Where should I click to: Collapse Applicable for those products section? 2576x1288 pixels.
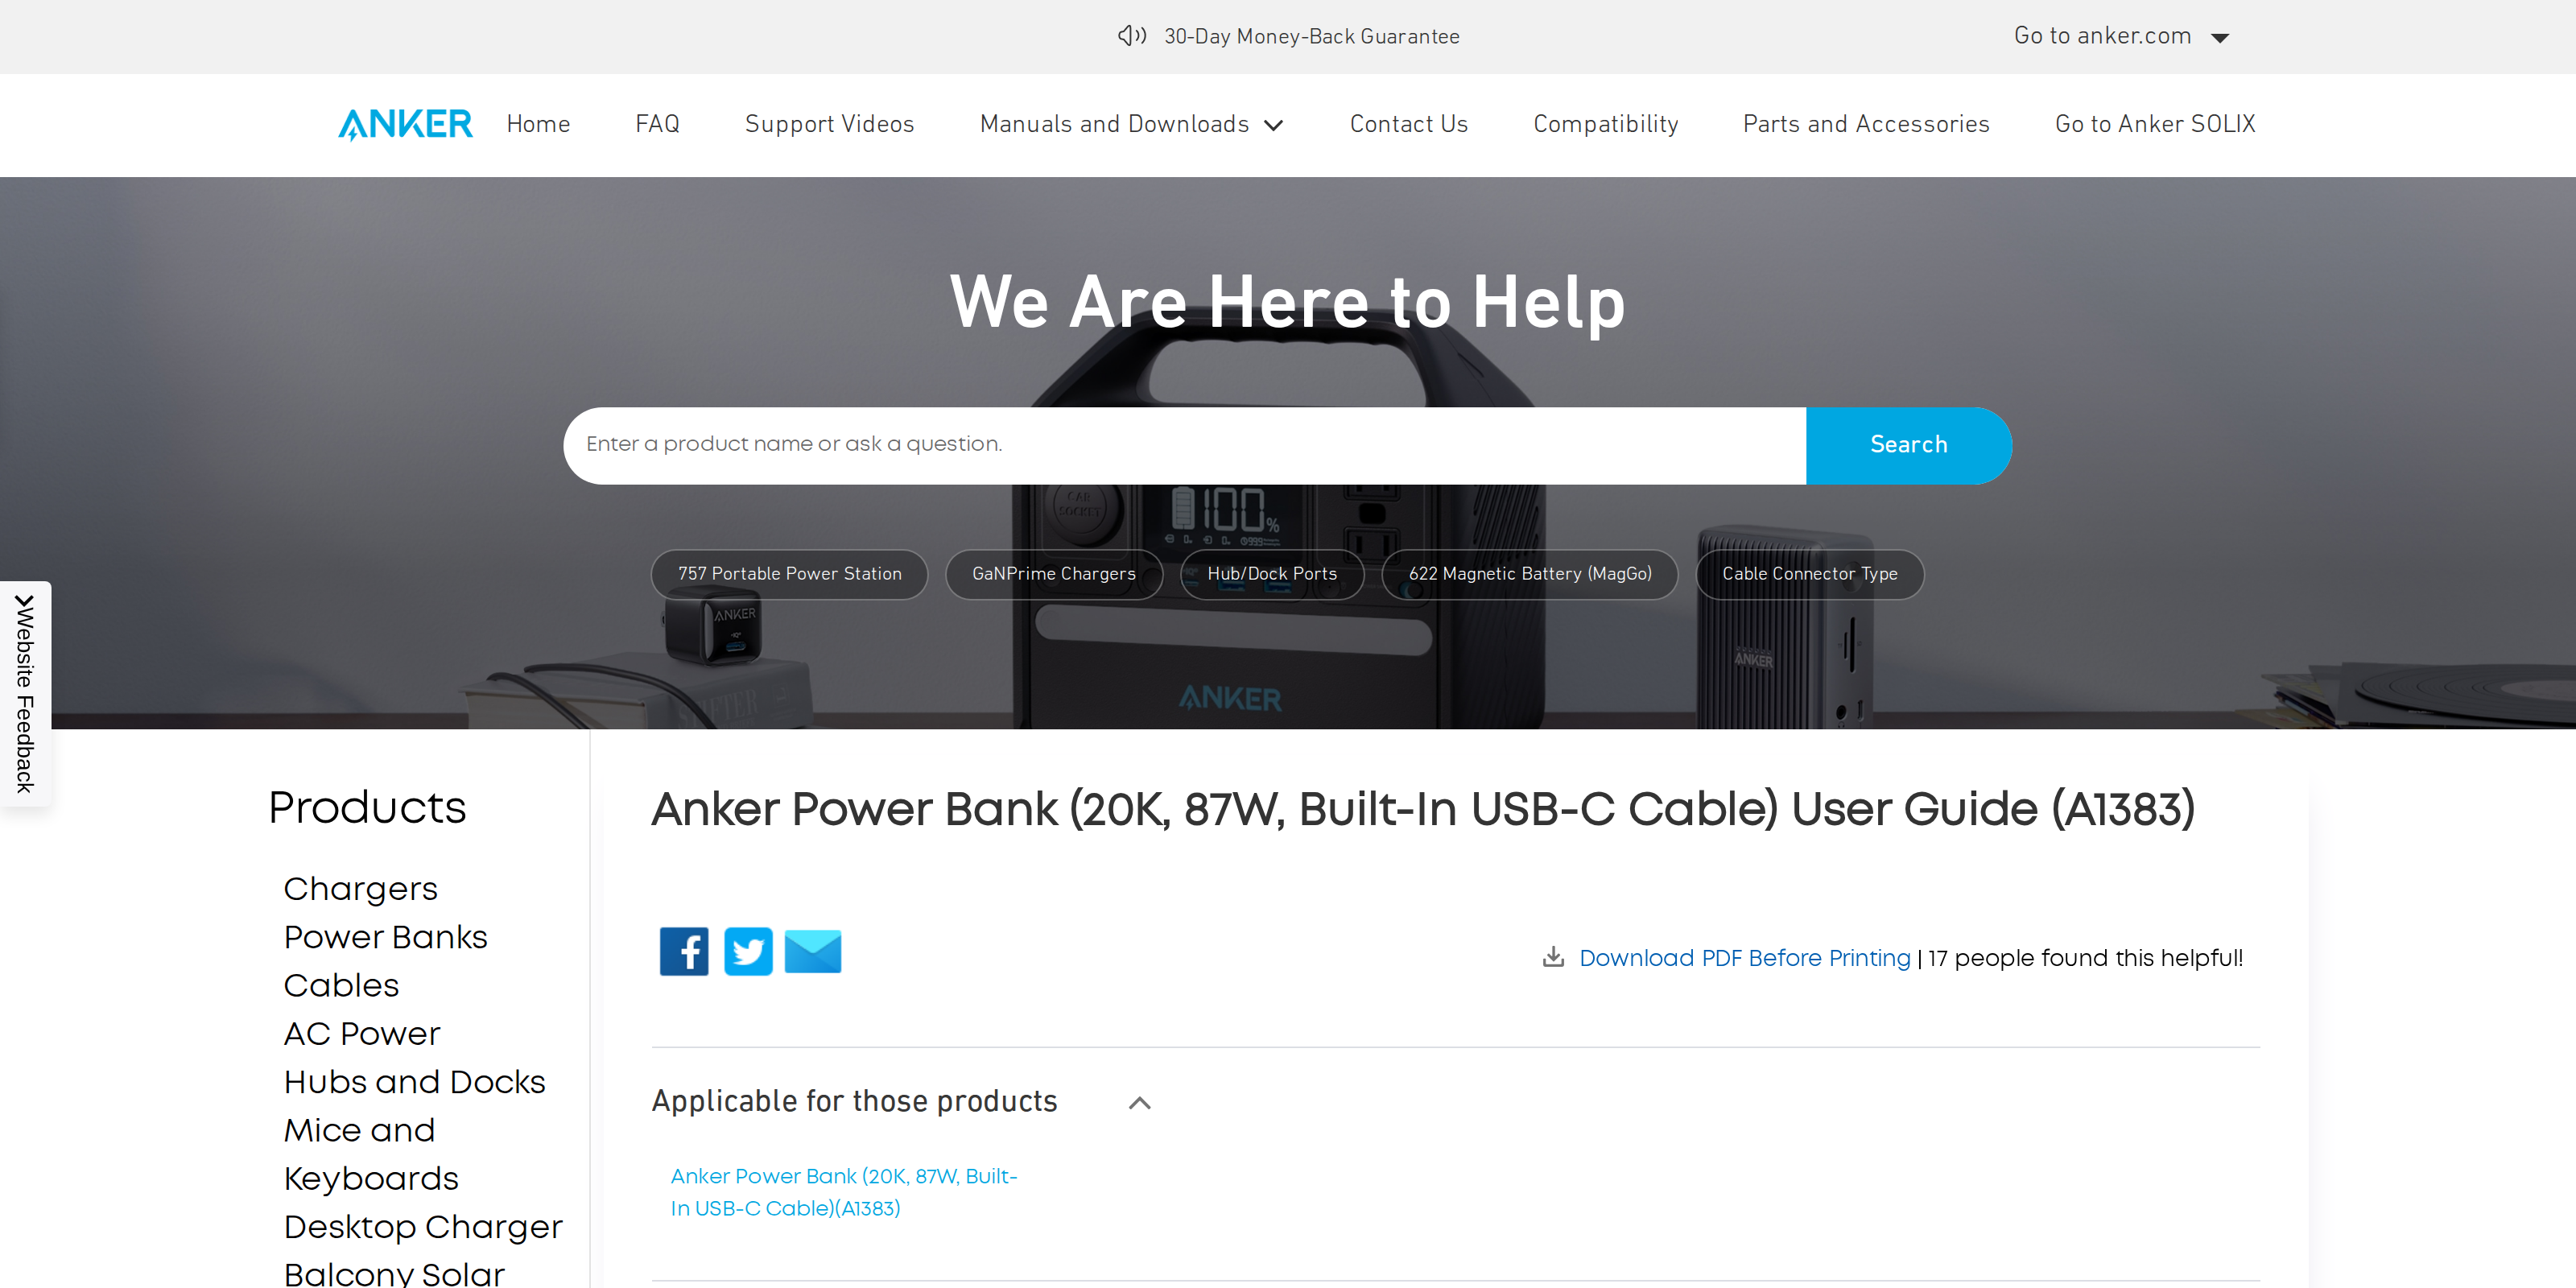click(1139, 1102)
